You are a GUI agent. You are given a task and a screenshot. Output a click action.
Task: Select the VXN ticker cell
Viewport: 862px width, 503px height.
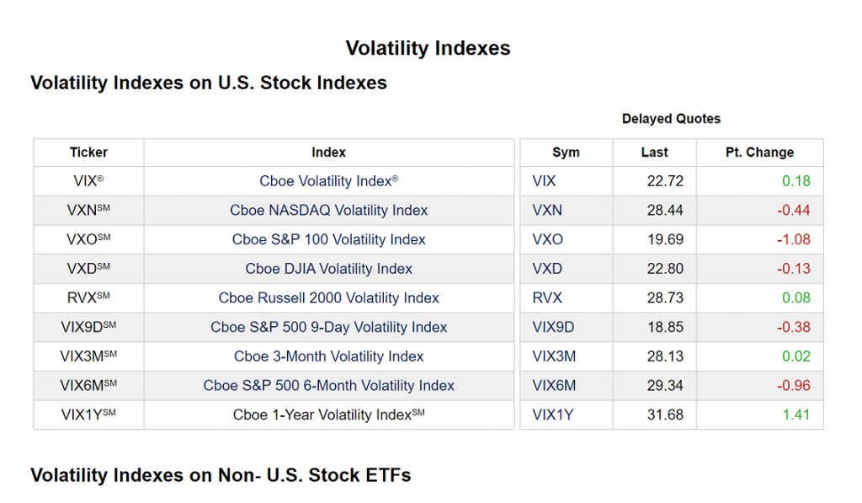point(88,211)
